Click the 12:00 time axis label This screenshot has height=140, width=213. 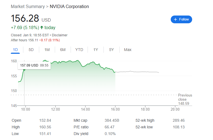(55, 109)
